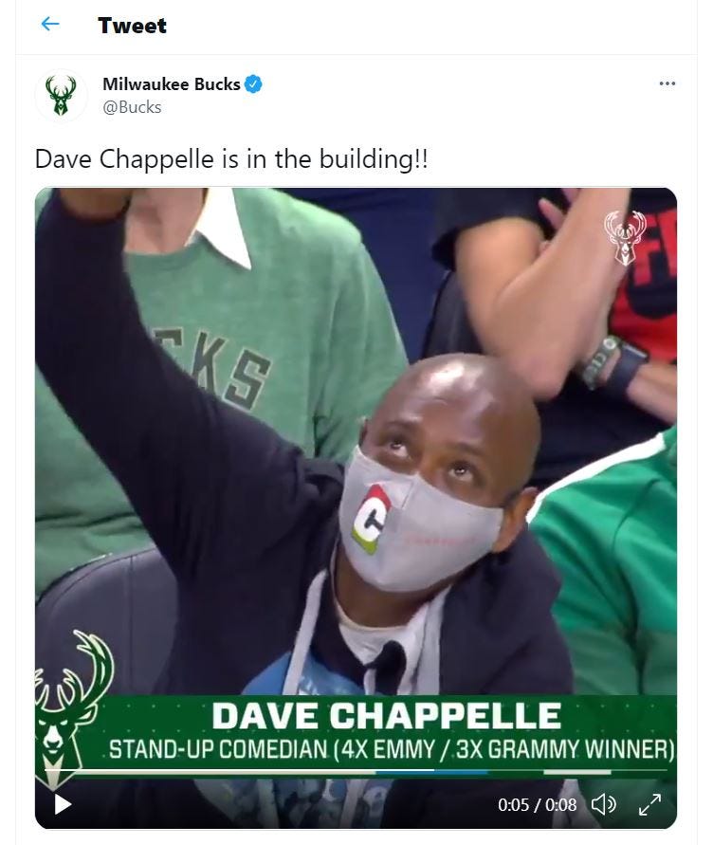Screen dimensions: 713x845
Task: Open the Milwaukee Bucks profile avatar
Action: (x=61, y=96)
